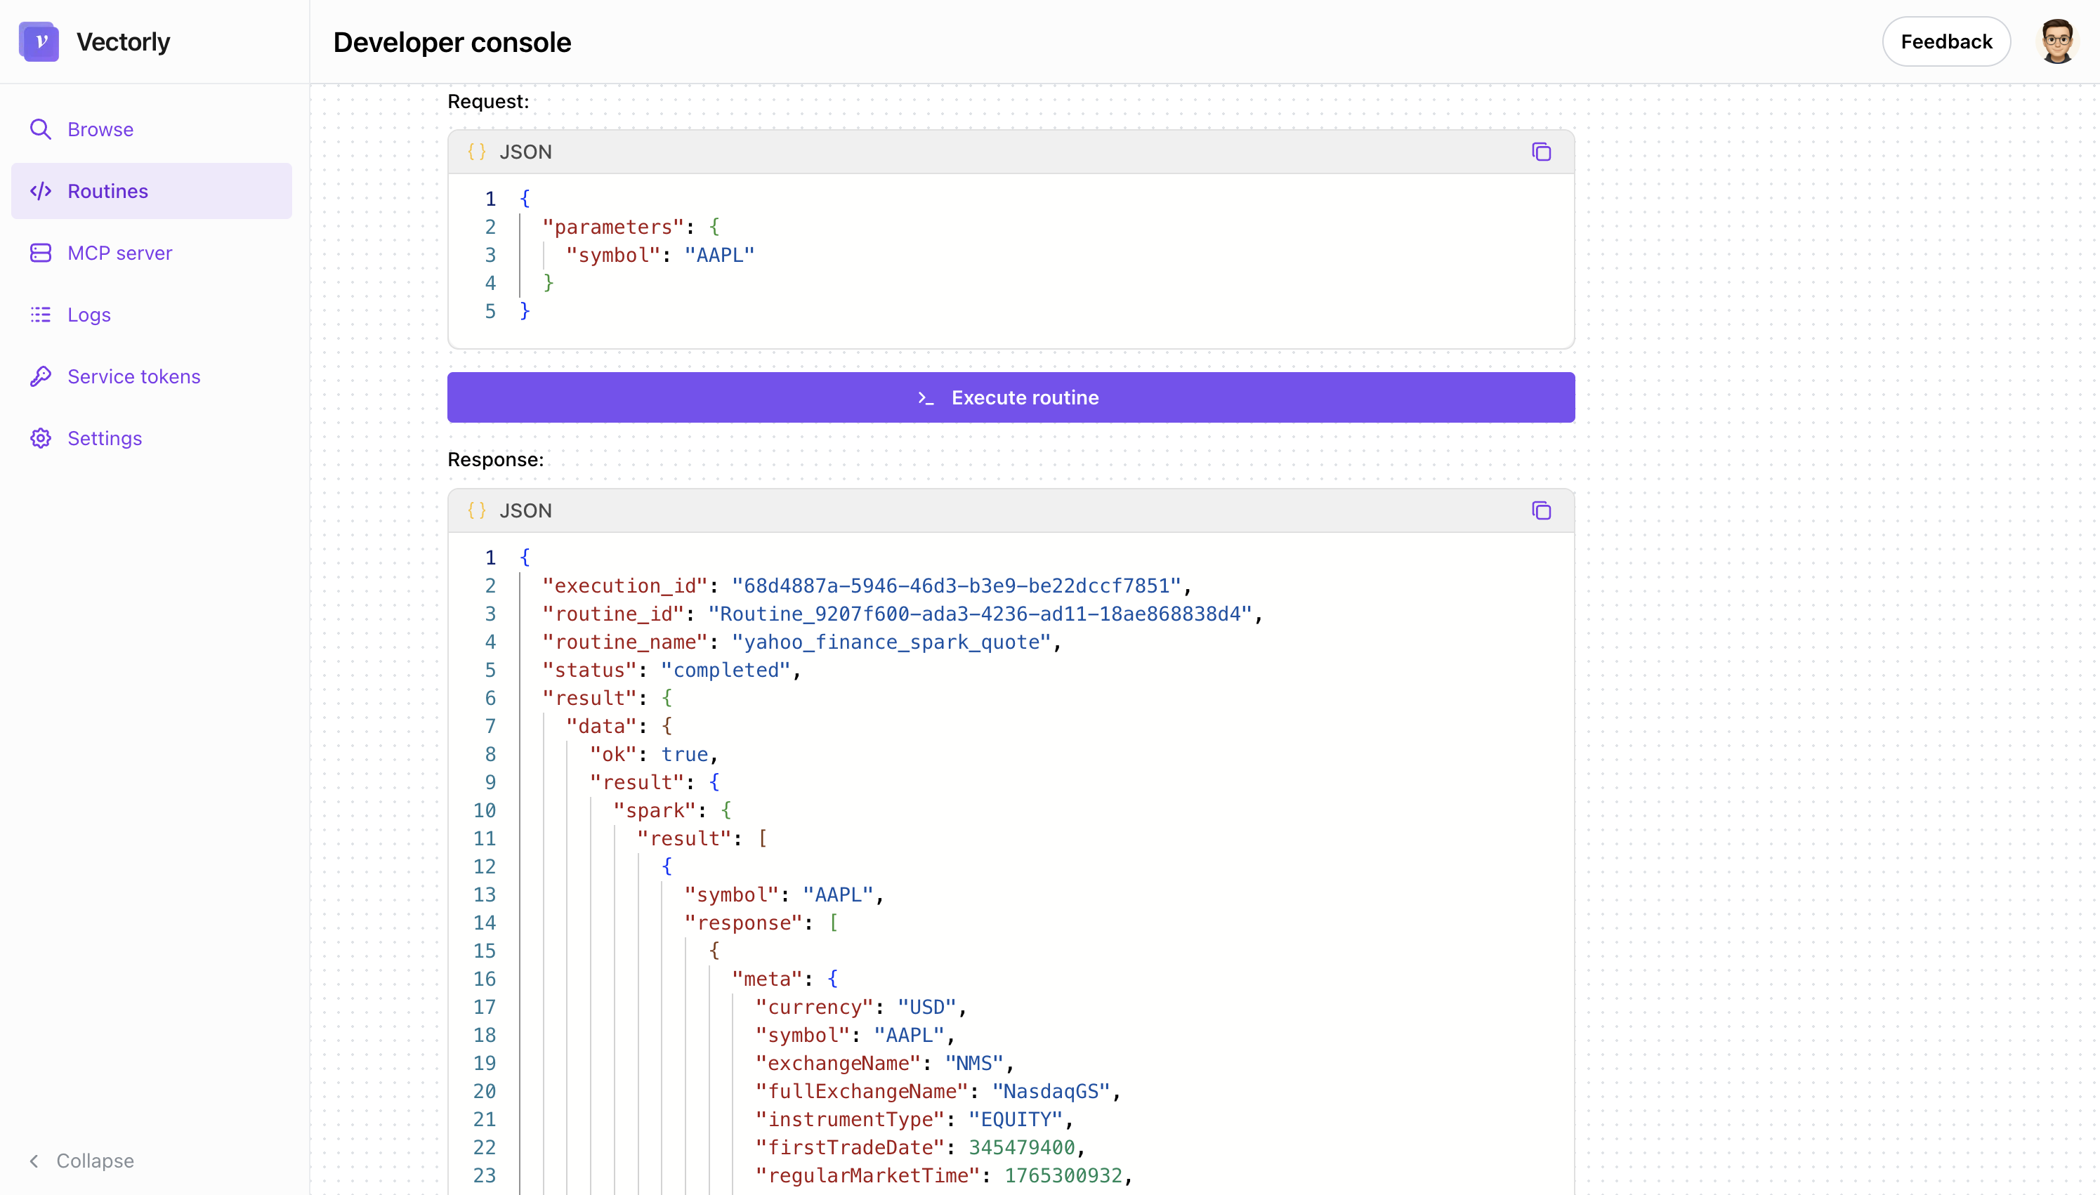Click the MCP server icon
Image resolution: width=2100 pixels, height=1195 pixels.
tap(40, 253)
